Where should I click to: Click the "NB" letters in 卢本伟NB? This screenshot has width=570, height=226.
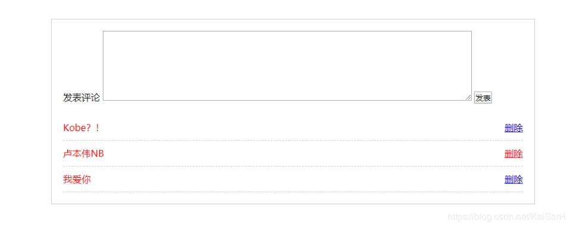click(98, 154)
